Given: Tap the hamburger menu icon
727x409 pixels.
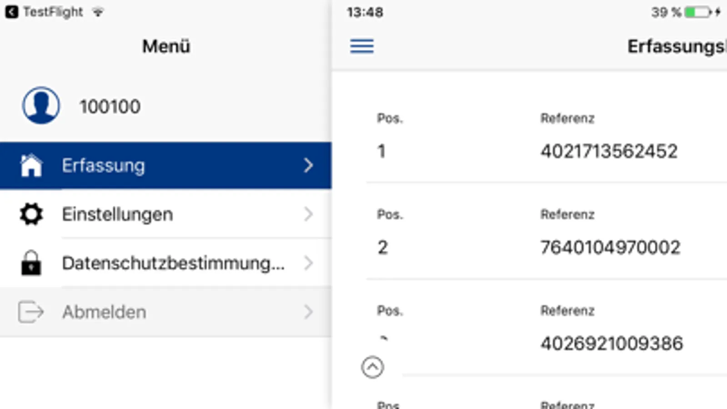Looking at the screenshot, I should tap(362, 46).
